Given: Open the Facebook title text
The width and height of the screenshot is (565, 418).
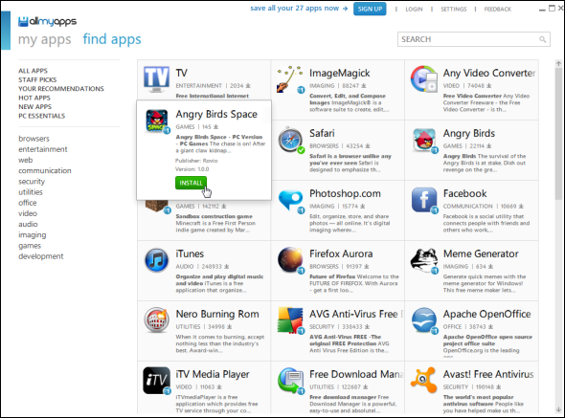Looking at the screenshot, I should coord(464,194).
